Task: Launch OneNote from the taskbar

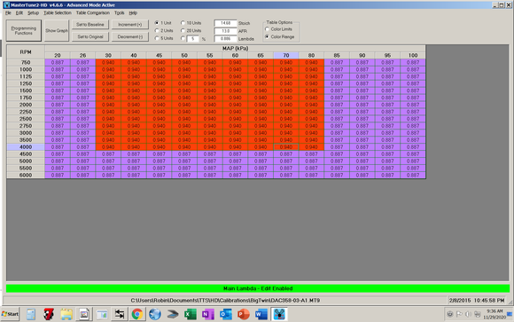Action: click(x=208, y=314)
